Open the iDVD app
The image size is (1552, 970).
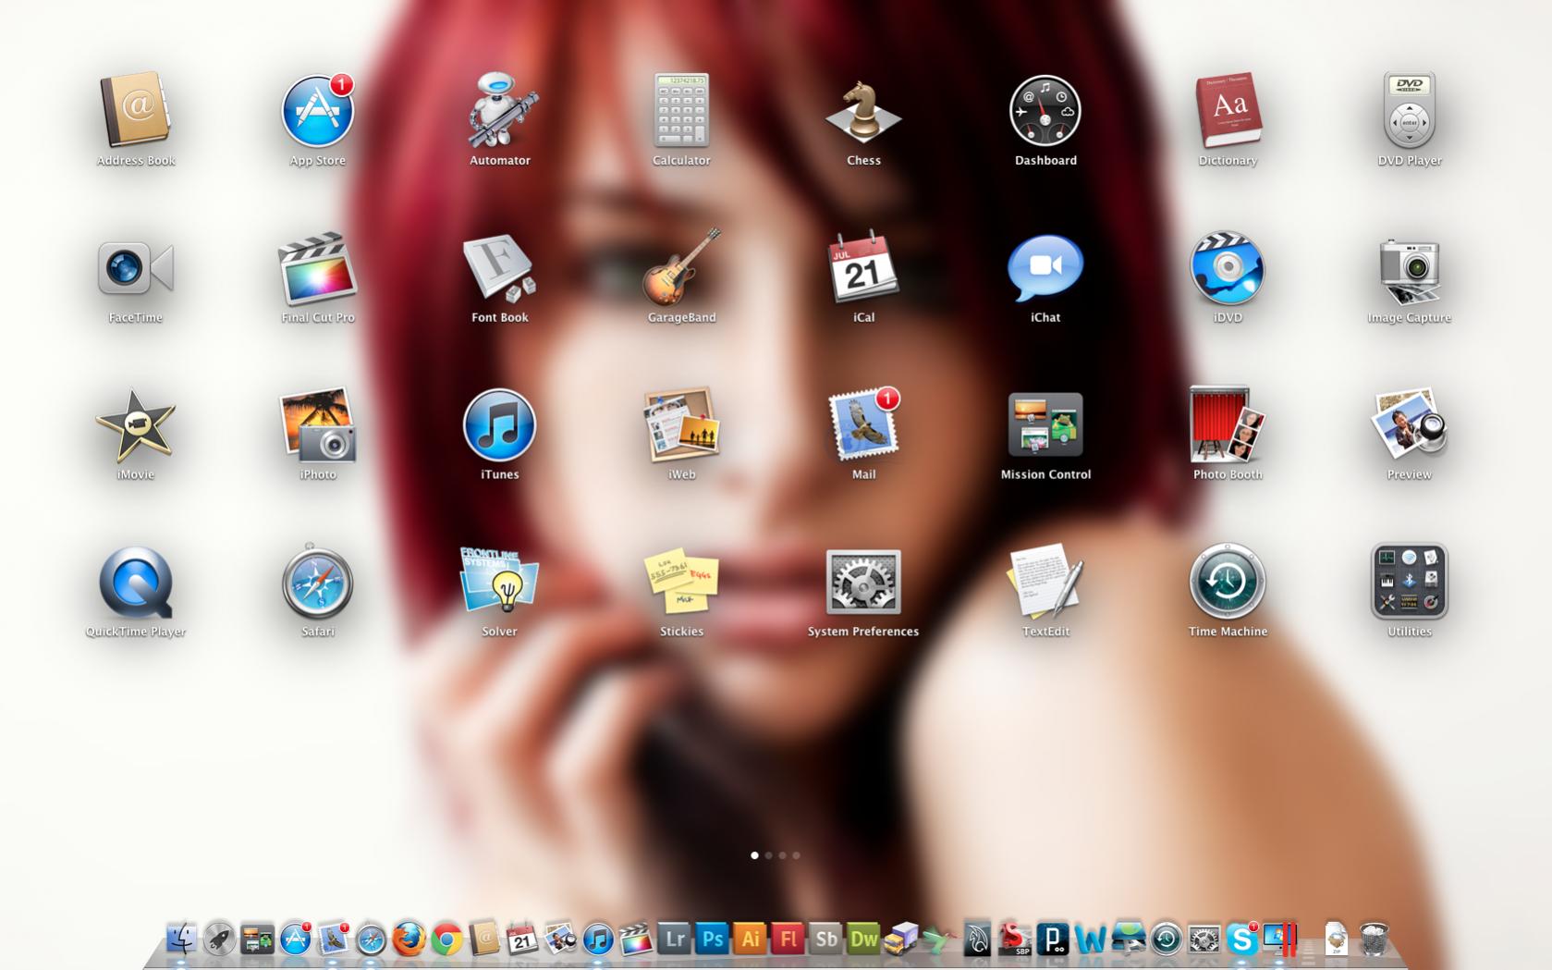pyautogui.click(x=1228, y=268)
